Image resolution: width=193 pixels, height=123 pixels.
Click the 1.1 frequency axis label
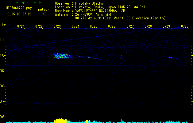pyautogui.click(x=3, y=40)
